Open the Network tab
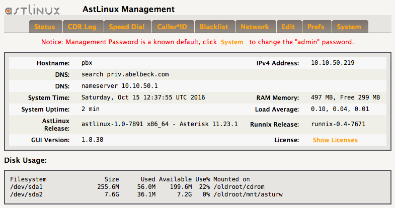 click(255, 27)
